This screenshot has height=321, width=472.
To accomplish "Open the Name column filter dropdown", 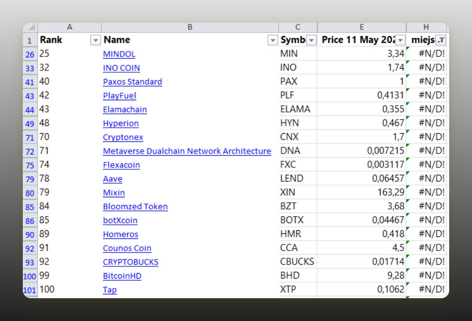I will tap(273, 40).
